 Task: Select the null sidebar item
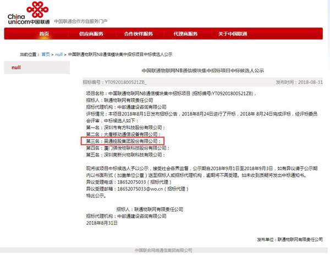tap(16, 68)
